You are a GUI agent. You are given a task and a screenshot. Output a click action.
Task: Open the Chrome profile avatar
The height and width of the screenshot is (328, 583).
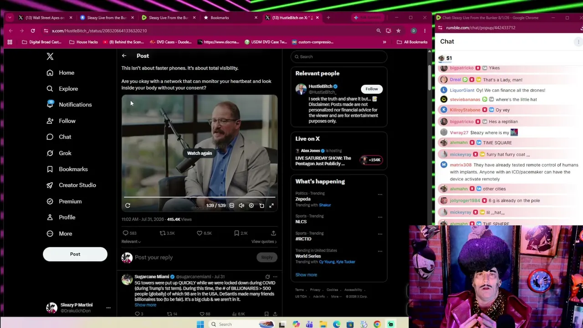[414, 31]
